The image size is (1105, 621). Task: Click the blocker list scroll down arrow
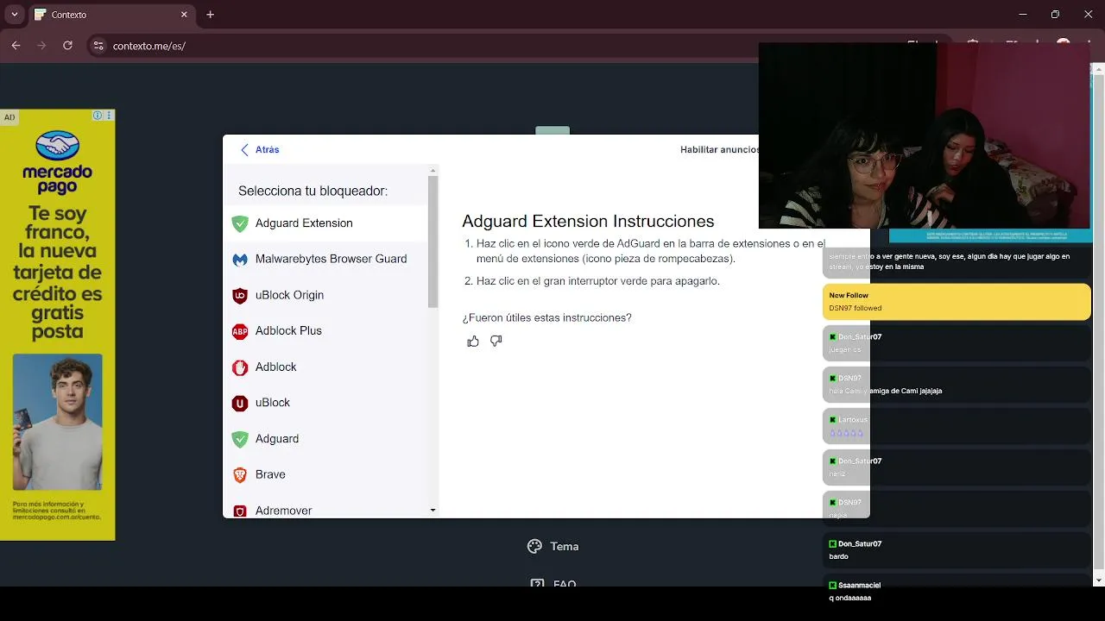pos(433,511)
